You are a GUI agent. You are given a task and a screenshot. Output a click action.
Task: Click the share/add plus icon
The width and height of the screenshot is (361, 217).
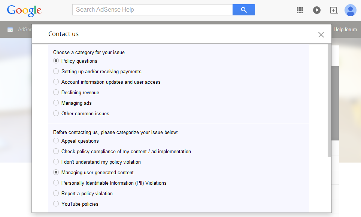coord(334,10)
